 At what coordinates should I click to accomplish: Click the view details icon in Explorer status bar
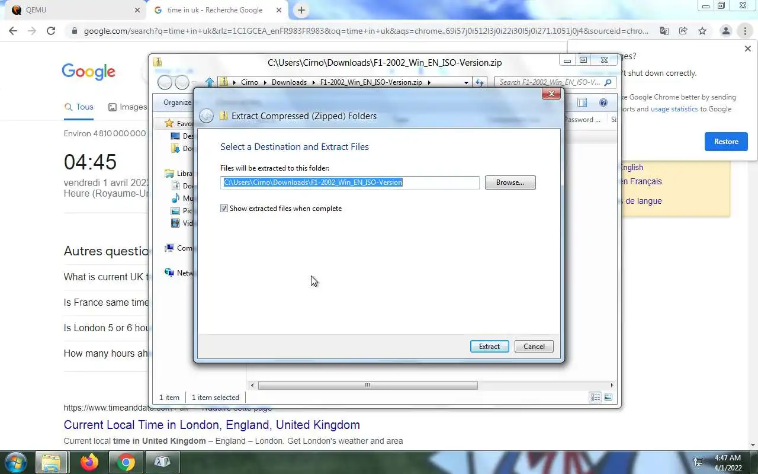point(596,398)
